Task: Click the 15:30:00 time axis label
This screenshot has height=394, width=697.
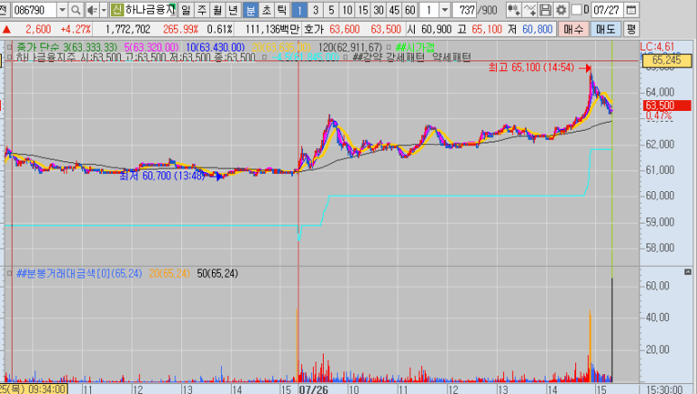Action: pos(665,389)
